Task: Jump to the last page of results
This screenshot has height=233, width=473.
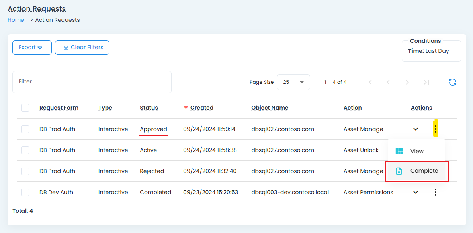Action: pos(426,82)
